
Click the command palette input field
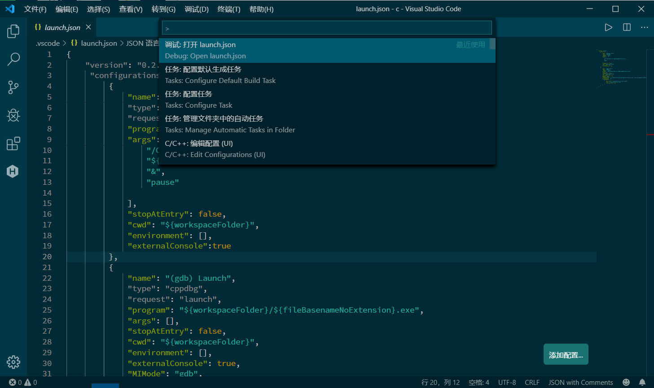327,28
